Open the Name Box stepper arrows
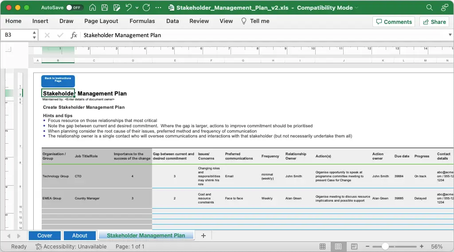 [x=35, y=35]
